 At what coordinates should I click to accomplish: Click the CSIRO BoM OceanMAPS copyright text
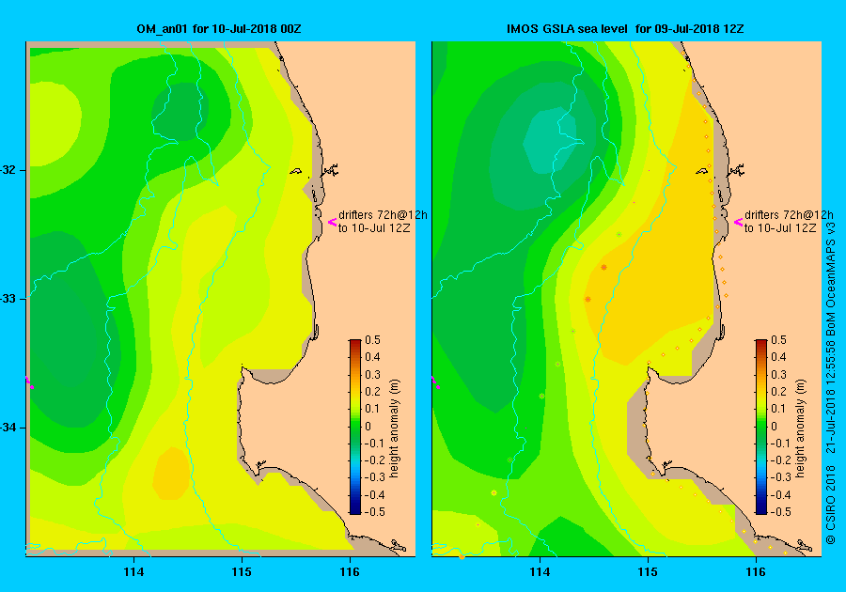tap(831, 382)
